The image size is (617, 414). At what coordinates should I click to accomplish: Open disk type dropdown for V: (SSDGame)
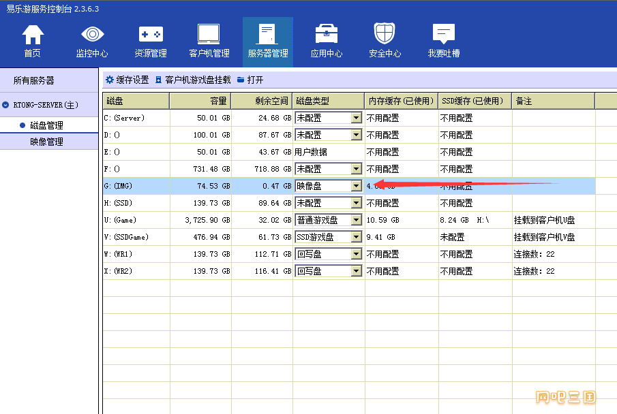point(356,237)
